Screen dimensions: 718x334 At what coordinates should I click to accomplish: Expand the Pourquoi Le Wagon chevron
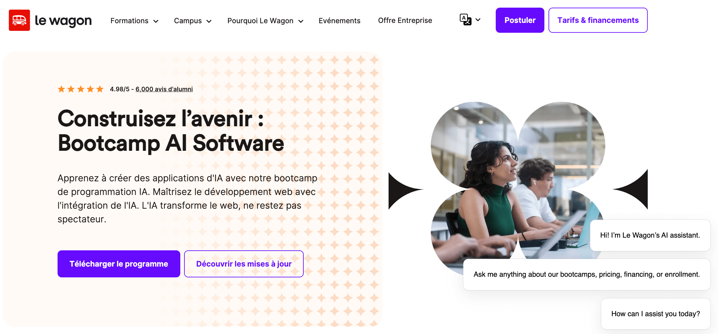(x=301, y=21)
